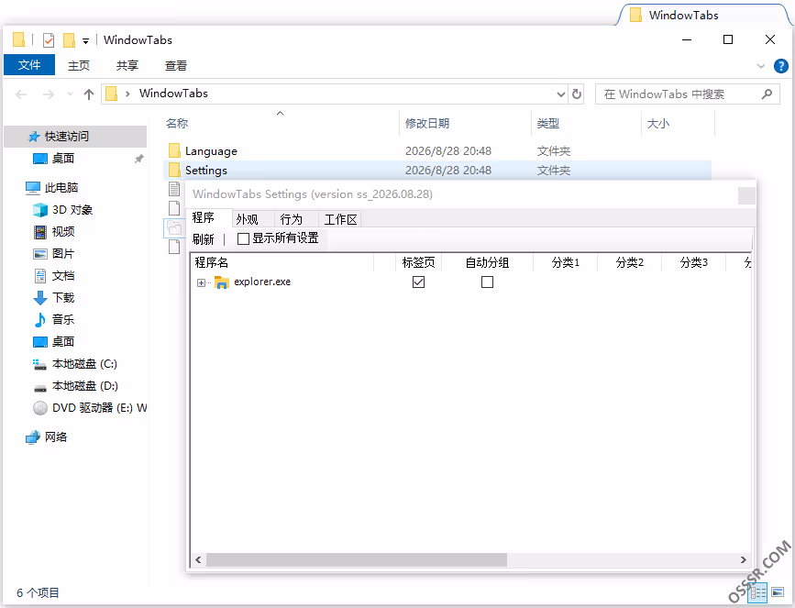Screen dimensions: 795x608
Task: Open 图片 folder in sidebar
Action: coord(63,253)
